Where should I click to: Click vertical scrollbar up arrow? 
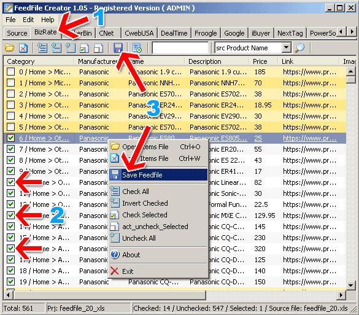351,71
